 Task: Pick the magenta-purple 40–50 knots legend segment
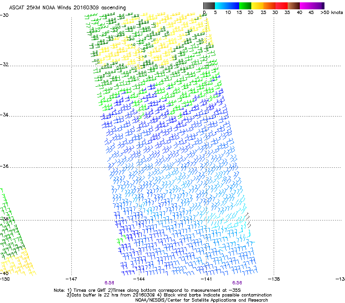pyautogui.click(x=312, y=6)
